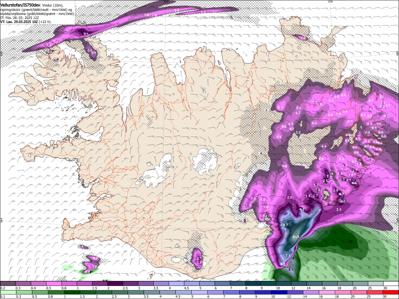Click the navy blue 10 swatch in rain legend
Image resolution: width=399 pixels, height=299 pixels.
pyautogui.click(x=279, y=292)
